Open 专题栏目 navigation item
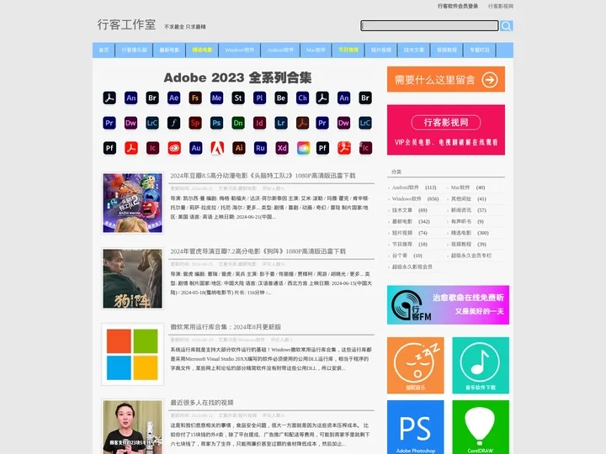 pyautogui.click(x=480, y=50)
